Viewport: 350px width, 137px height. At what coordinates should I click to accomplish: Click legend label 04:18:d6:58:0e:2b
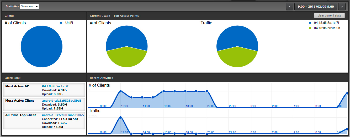[x=327, y=28]
